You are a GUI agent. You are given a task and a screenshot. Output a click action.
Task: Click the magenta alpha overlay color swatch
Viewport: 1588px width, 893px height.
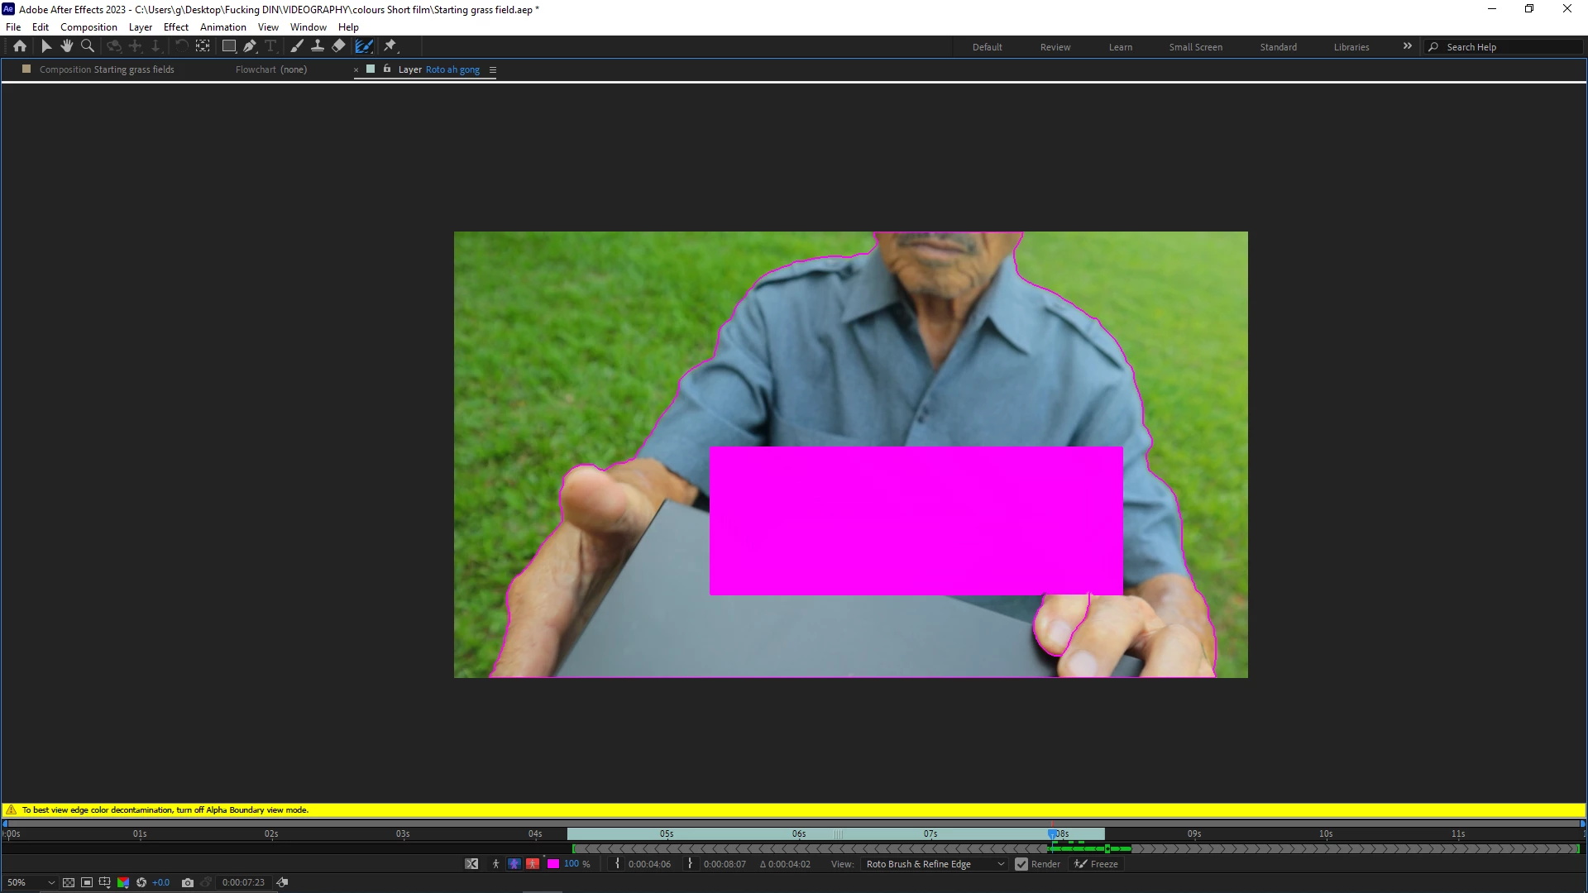(x=553, y=864)
